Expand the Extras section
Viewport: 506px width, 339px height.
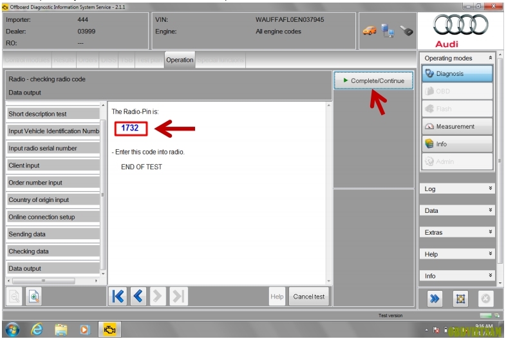click(x=457, y=232)
